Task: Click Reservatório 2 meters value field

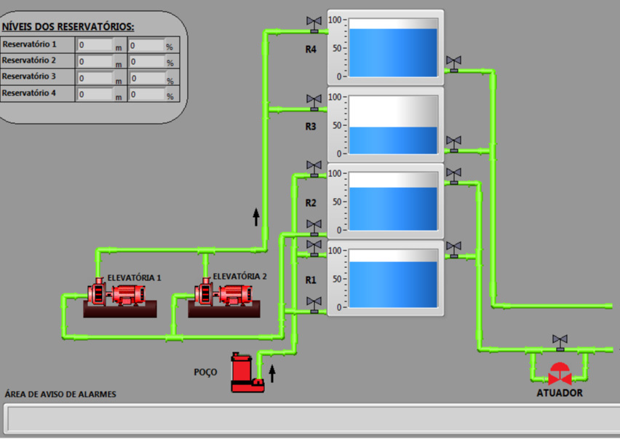Action: click(x=95, y=61)
